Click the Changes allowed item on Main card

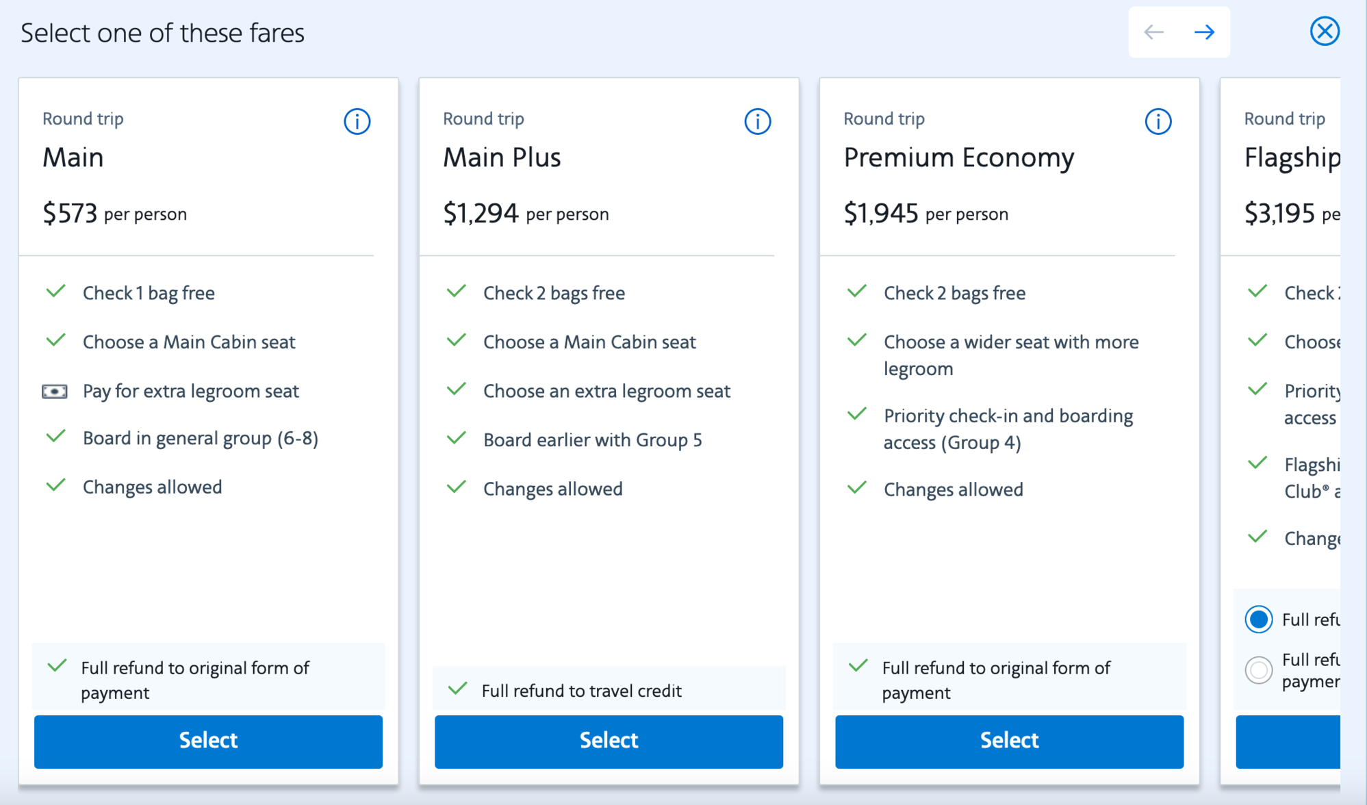pyautogui.click(x=152, y=487)
